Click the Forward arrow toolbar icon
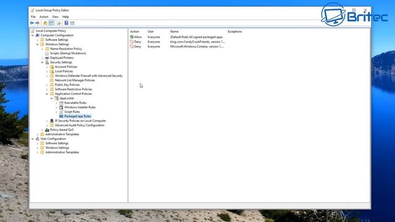This screenshot has width=395, height=222. click(x=38, y=23)
